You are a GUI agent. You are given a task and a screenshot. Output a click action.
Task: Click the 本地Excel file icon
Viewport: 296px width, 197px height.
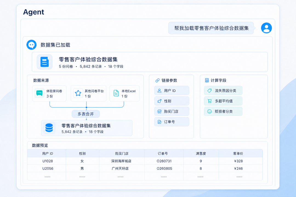(116, 93)
